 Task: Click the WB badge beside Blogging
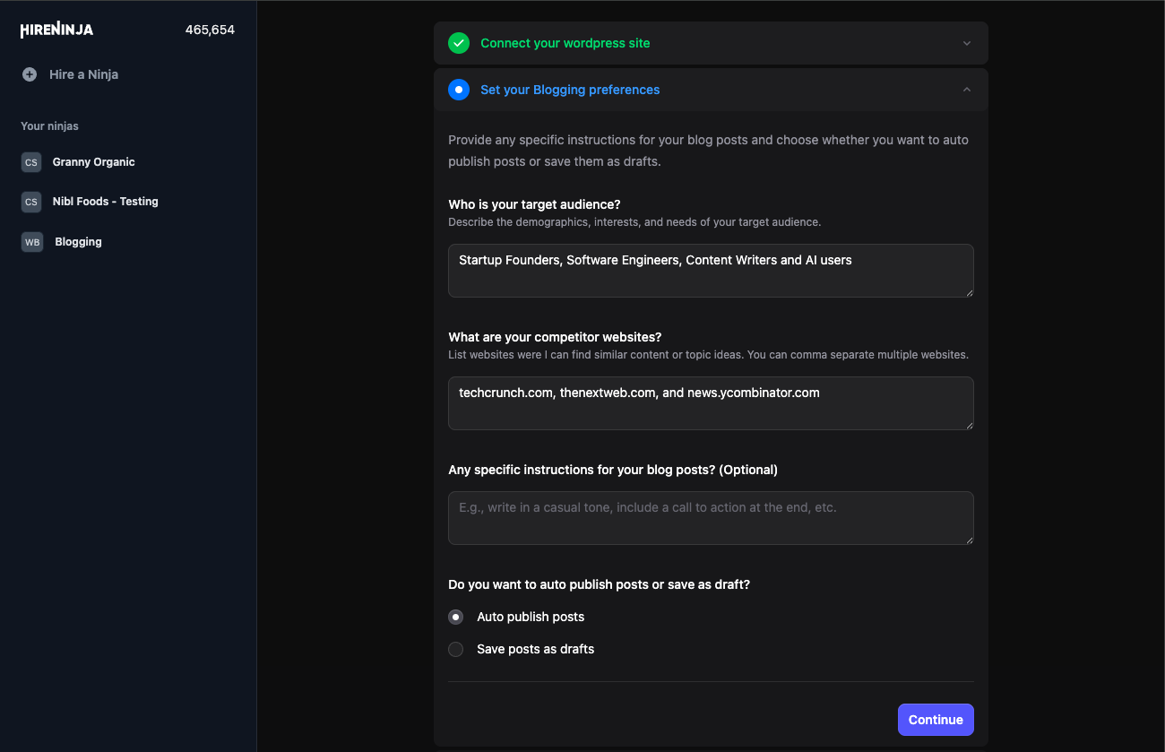[x=32, y=242]
